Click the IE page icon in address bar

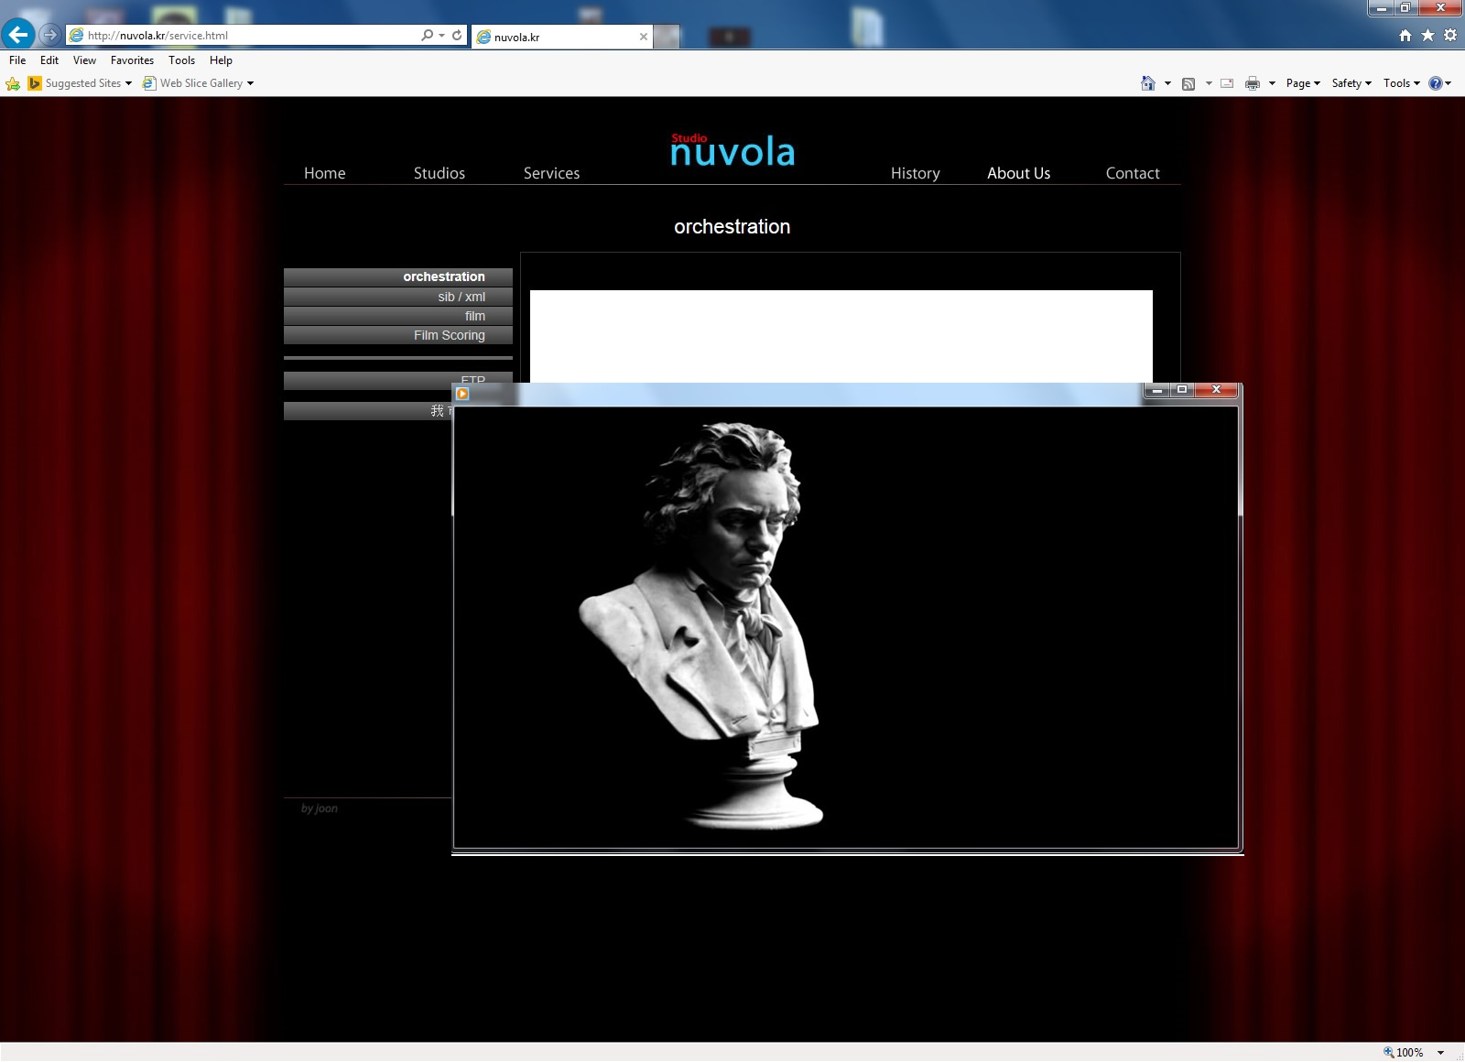point(77,35)
